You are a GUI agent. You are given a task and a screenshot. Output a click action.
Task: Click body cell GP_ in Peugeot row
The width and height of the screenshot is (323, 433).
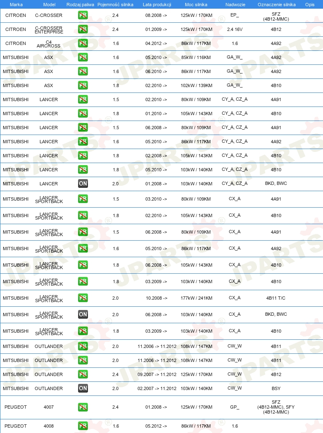click(x=235, y=407)
